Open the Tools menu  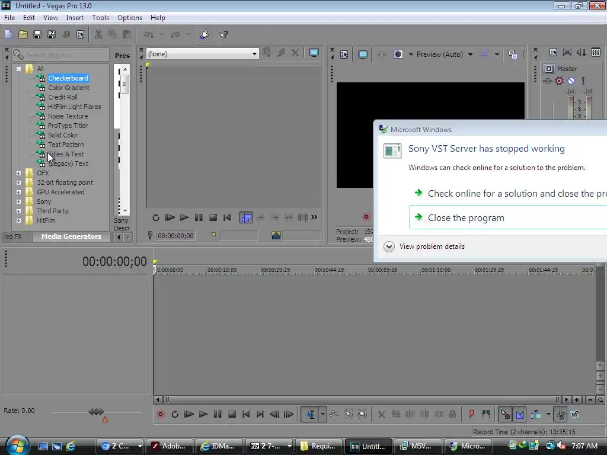coord(100,18)
